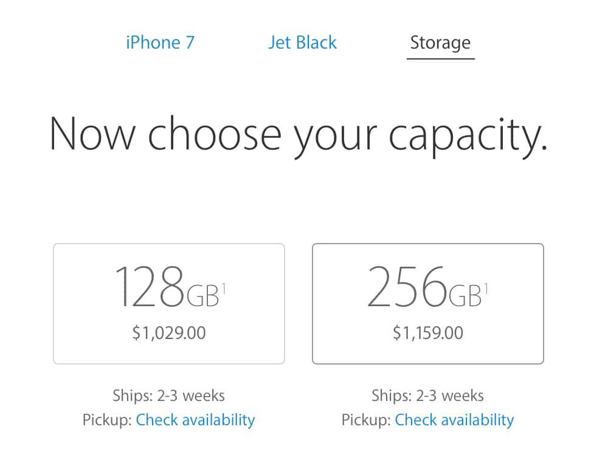Open footnote 1 beside 128GB
This screenshot has height=452, width=608.
tap(224, 287)
